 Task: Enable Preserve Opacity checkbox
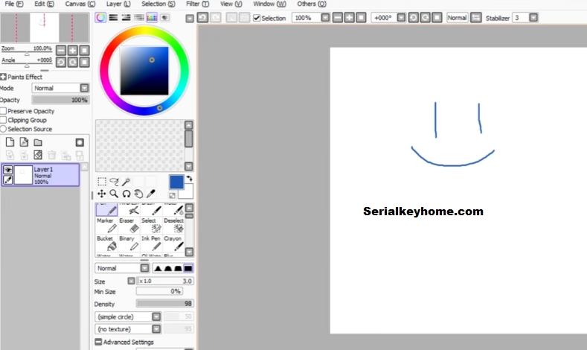[4, 111]
